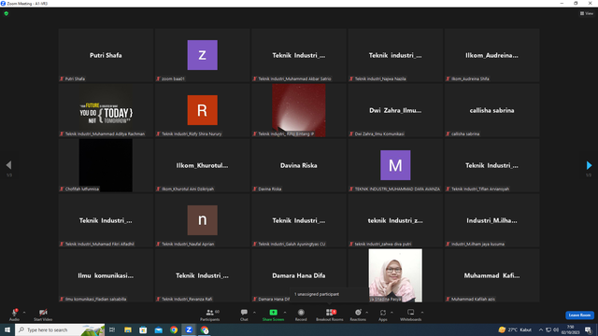Open the Participants panel
Screen dimensions: 598x336
(209, 315)
